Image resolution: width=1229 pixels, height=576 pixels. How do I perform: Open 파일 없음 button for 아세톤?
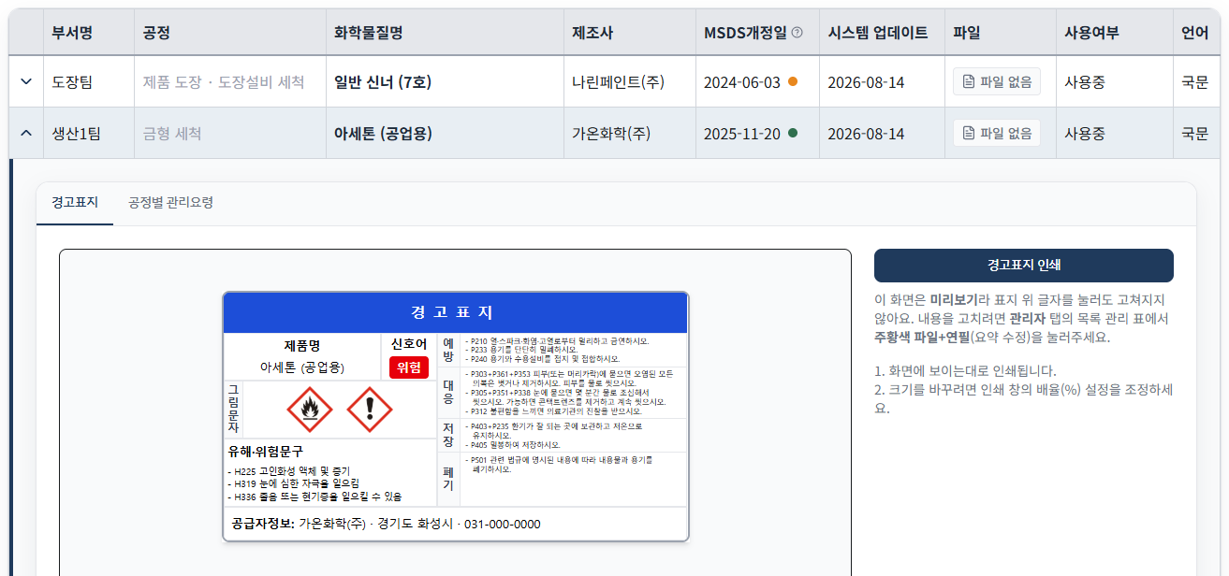(x=997, y=133)
